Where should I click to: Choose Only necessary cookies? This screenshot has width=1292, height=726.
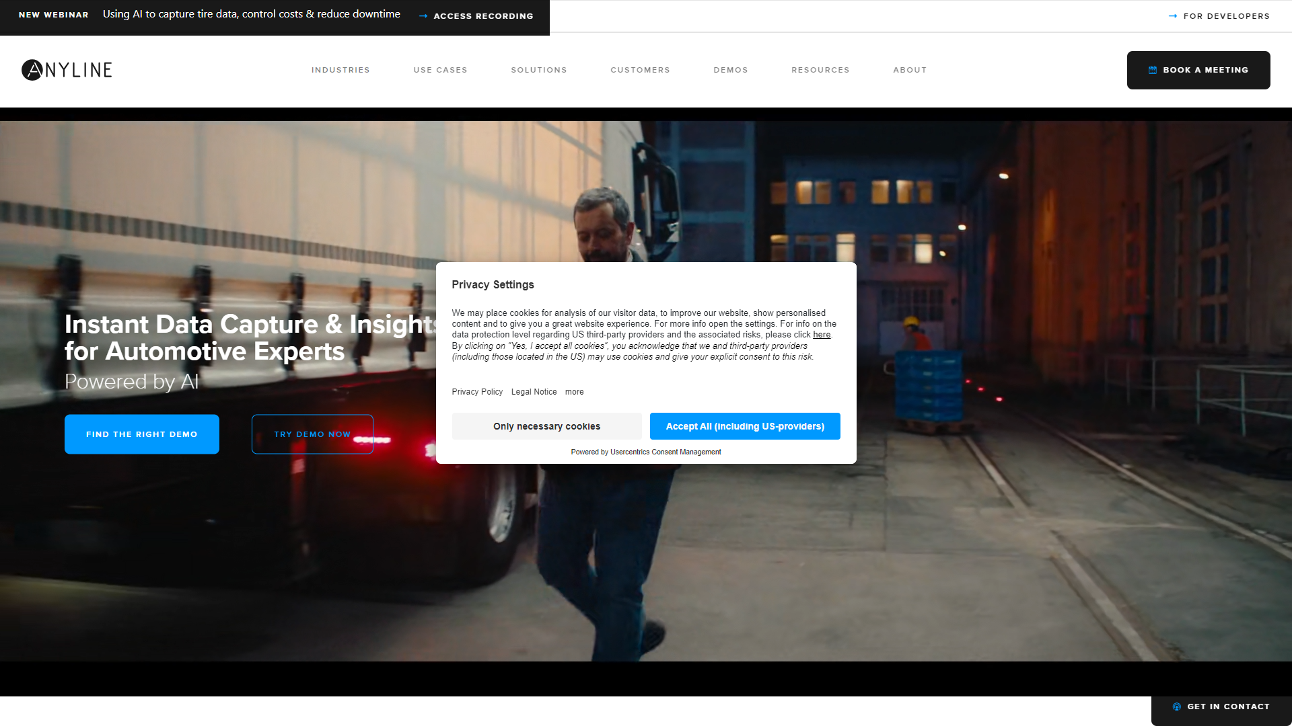(x=546, y=426)
